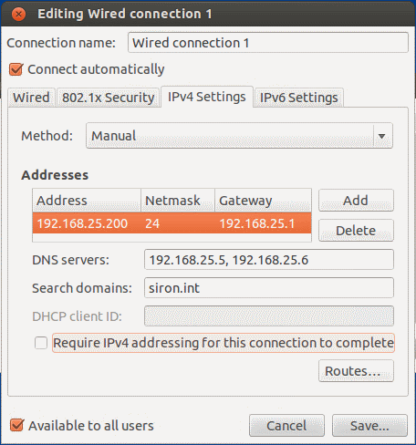Open the 802.1x Security tab
The height and width of the screenshot is (445, 416).
coord(109,98)
